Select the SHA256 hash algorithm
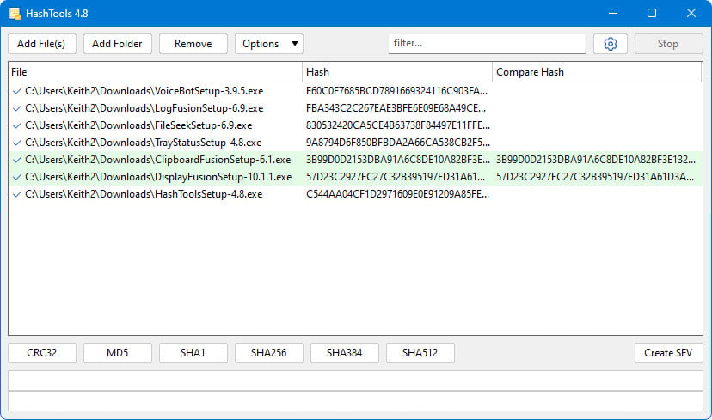Image resolution: width=712 pixels, height=420 pixels. (x=268, y=353)
